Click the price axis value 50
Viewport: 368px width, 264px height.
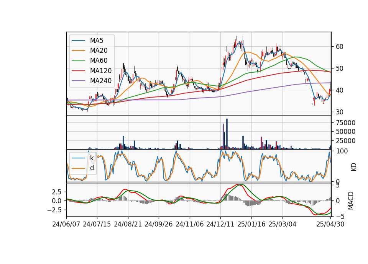click(x=340, y=68)
